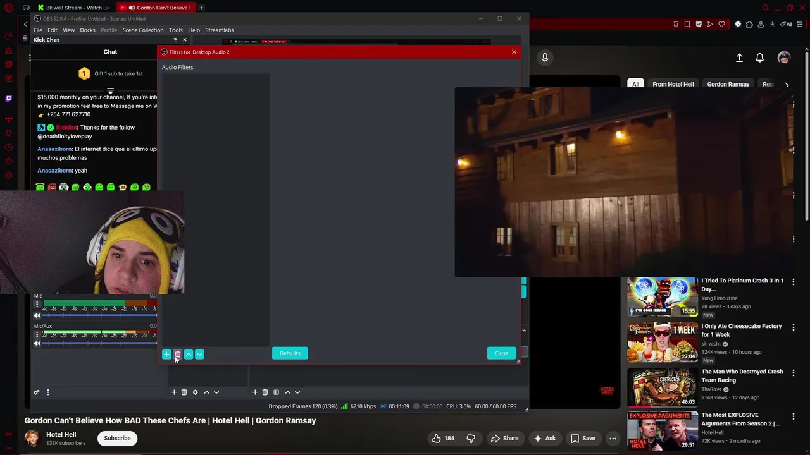
Task: Share the YouTube video
Action: (504, 439)
